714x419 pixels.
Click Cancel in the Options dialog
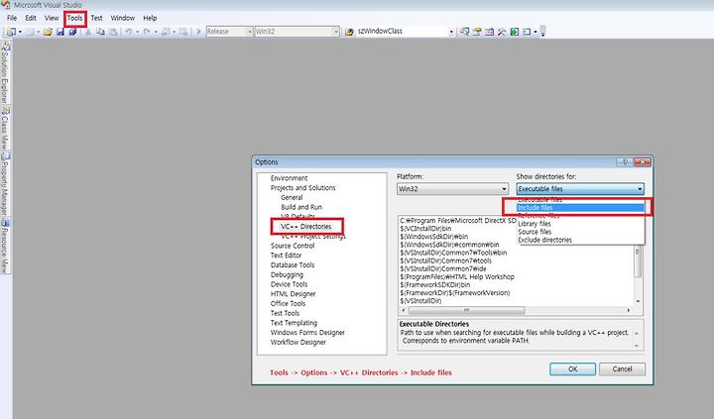(x=622, y=368)
